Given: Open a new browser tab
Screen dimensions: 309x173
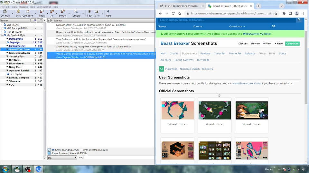Looking at the screenshot, I should [x=258, y=6].
